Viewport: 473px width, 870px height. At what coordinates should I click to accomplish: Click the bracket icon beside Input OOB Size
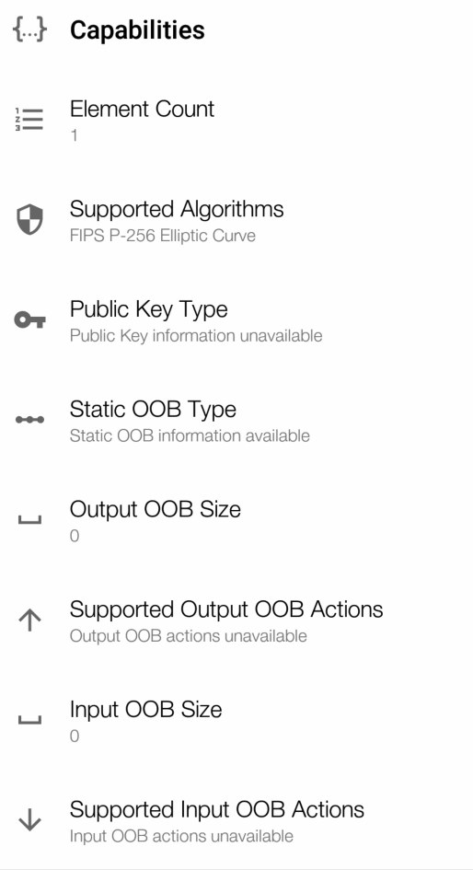pyautogui.click(x=30, y=720)
